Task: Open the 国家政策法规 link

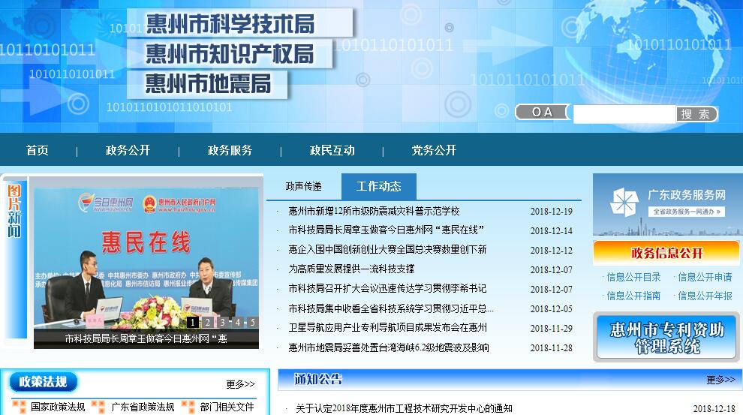Action: point(58,407)
